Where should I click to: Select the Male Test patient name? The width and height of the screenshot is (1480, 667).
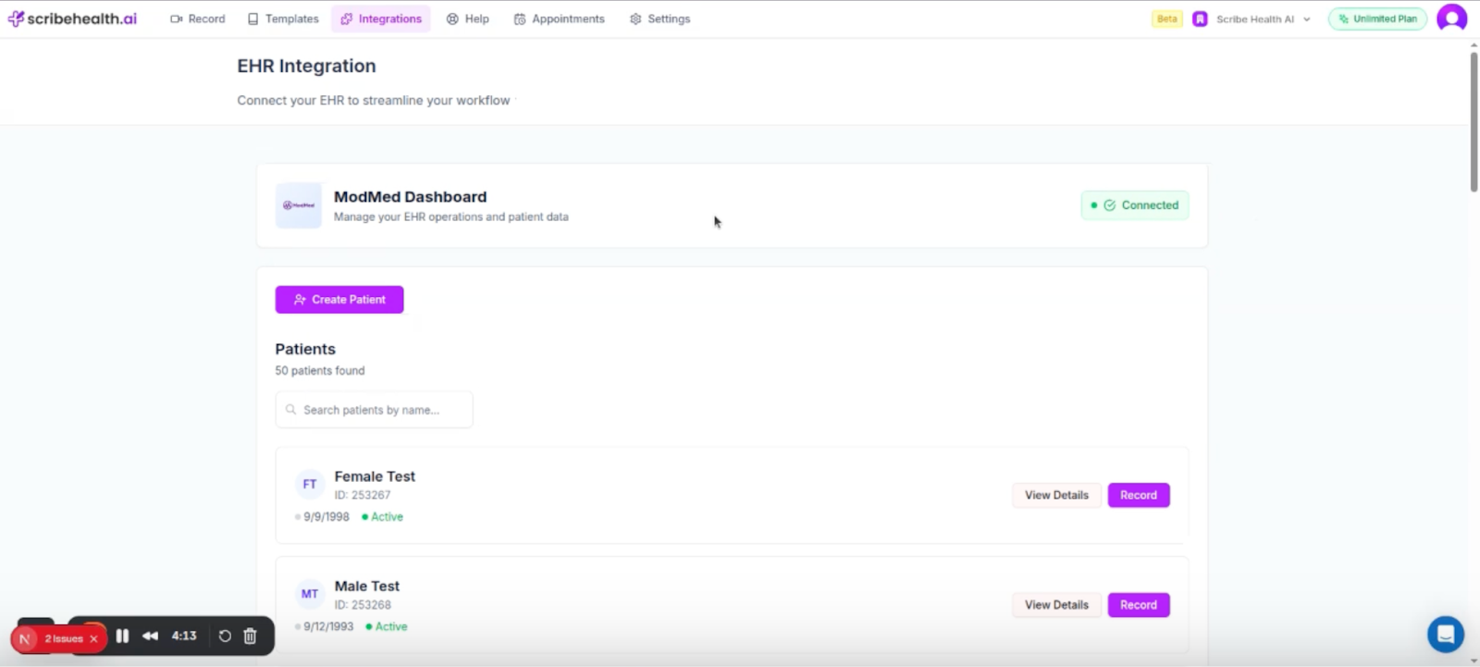pyautogui.click(x=367, y=587)
